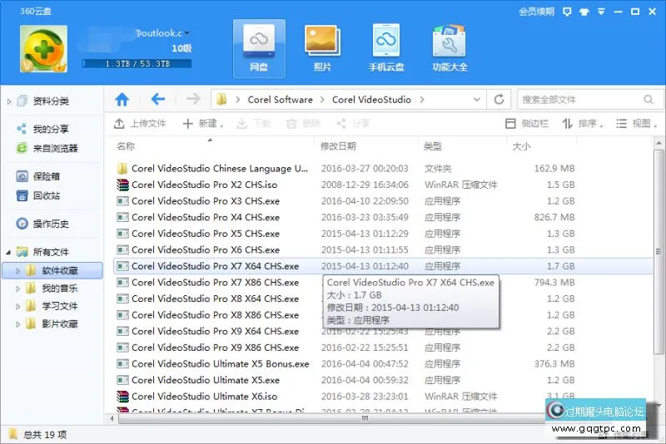Sort by the 名称 name column
Viewport: 666px width, 444px height.
(126, 146)
